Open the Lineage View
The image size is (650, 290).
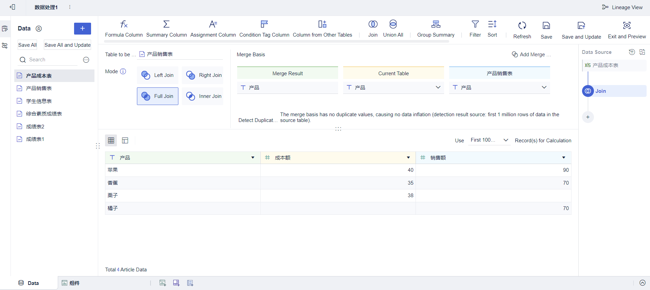[x=622, y=7]
